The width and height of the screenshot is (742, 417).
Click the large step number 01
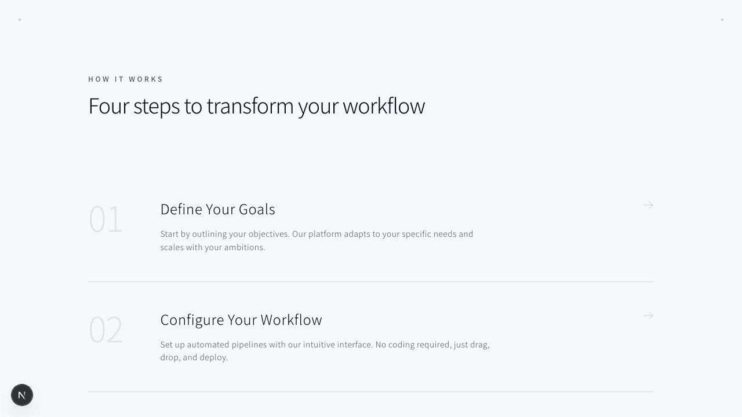[106, 220]
